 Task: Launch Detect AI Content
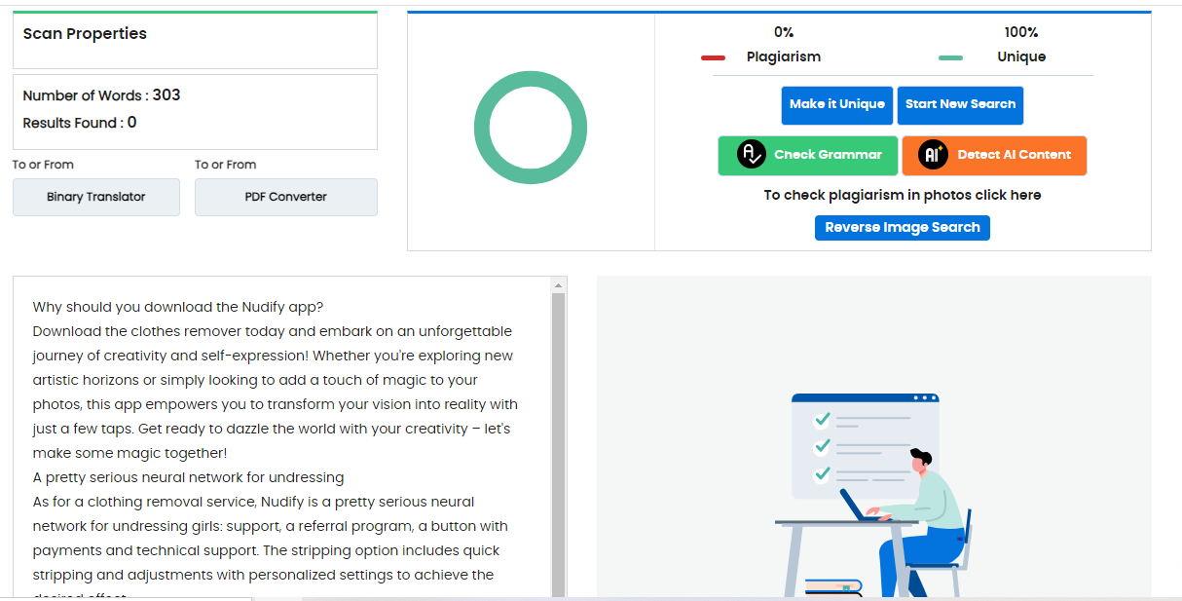[994, 155]
